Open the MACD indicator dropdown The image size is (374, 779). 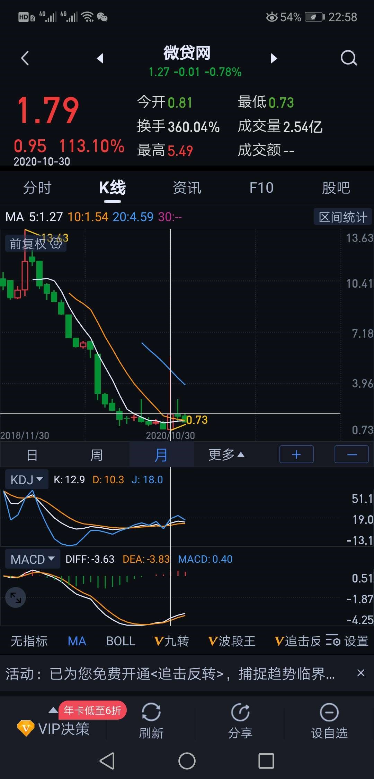(33, 559)
